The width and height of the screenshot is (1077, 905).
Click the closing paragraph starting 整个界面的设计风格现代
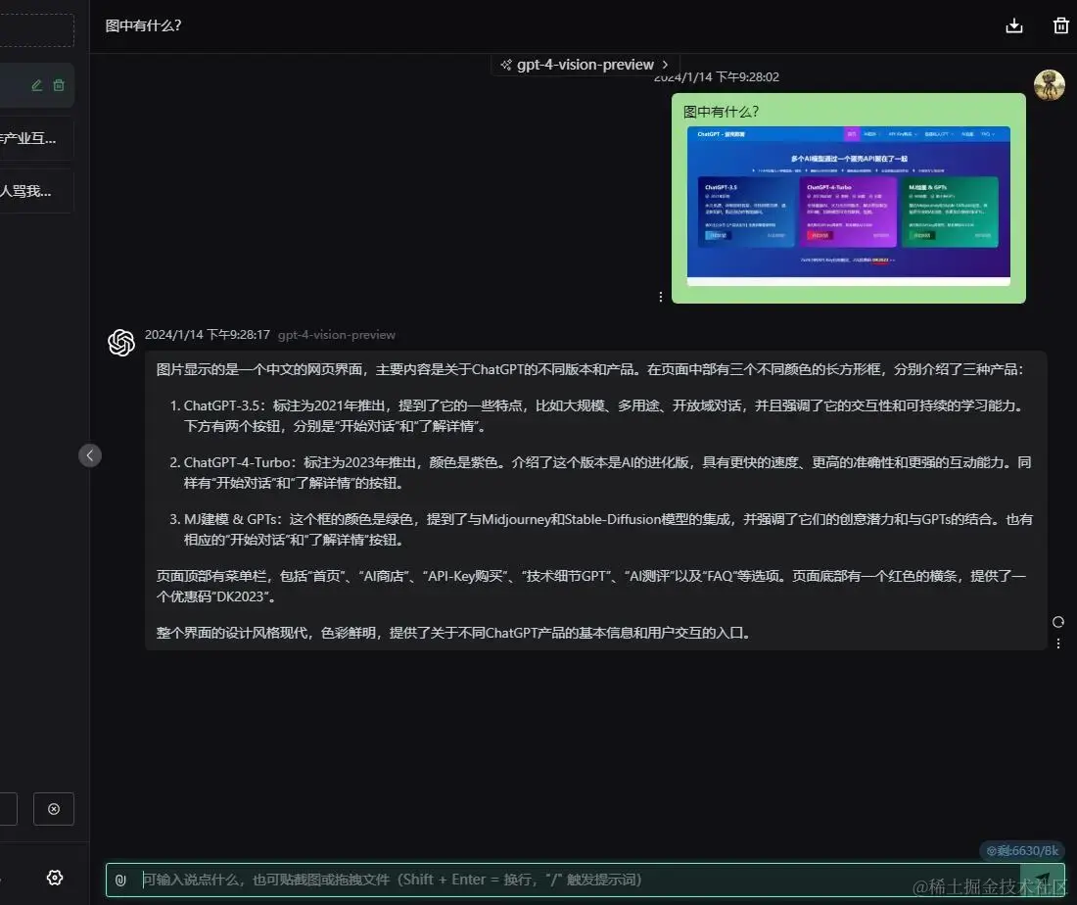pyautogui.click(x=453, y=633)
